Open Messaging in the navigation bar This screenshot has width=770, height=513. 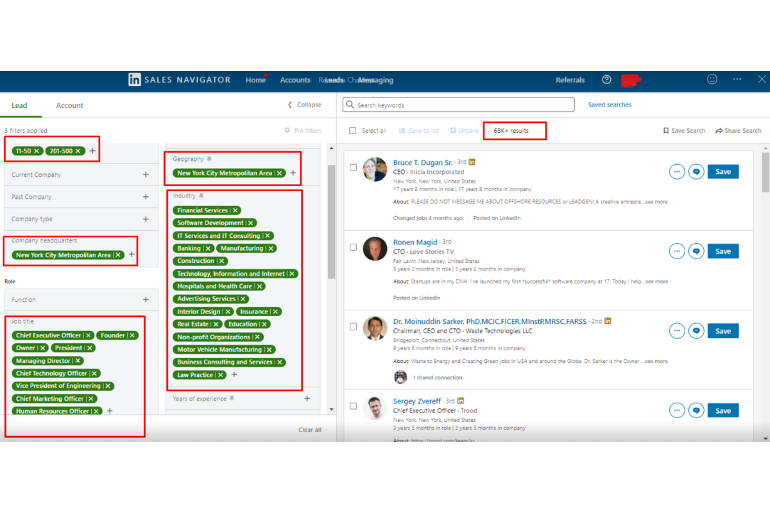point(376,80)
